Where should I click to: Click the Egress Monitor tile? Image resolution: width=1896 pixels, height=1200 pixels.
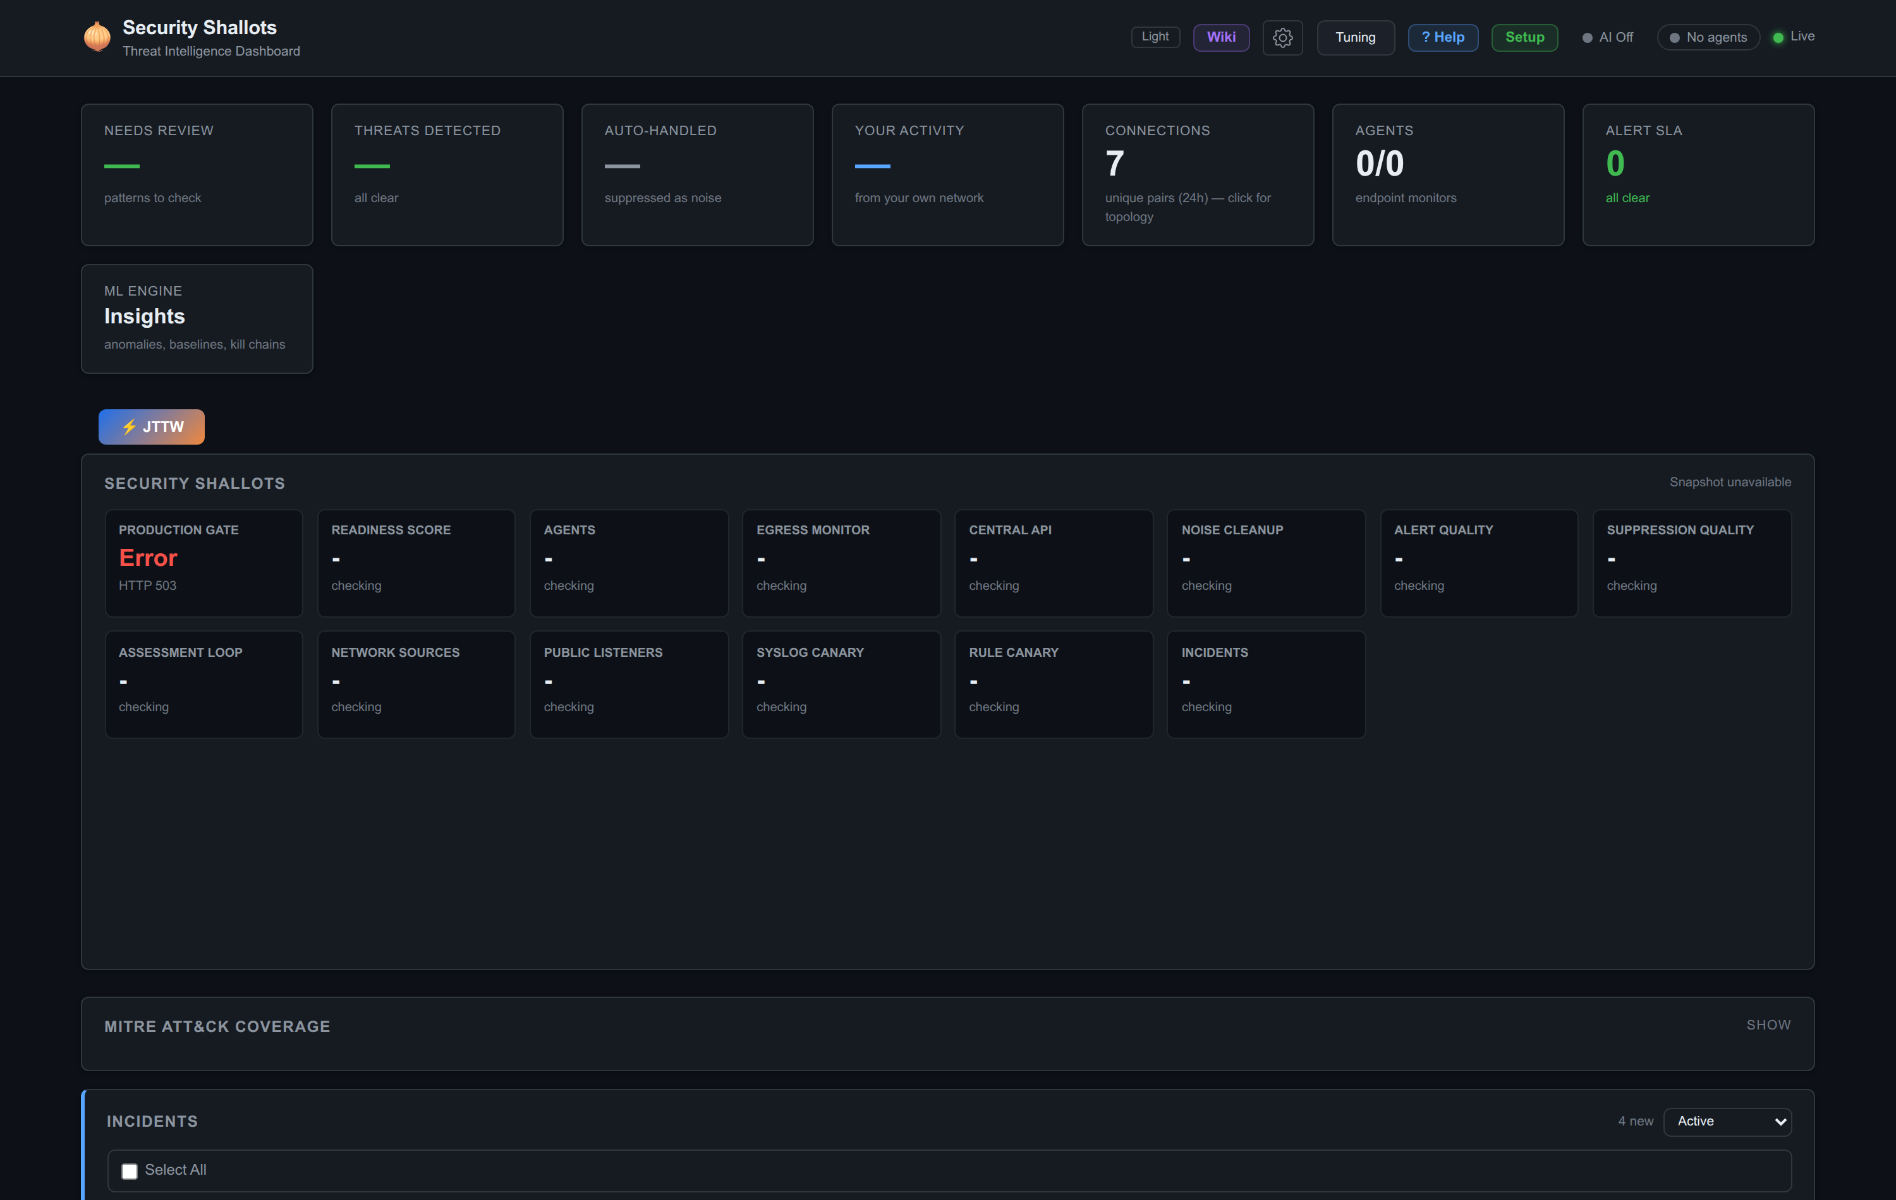tap(842, 563)
